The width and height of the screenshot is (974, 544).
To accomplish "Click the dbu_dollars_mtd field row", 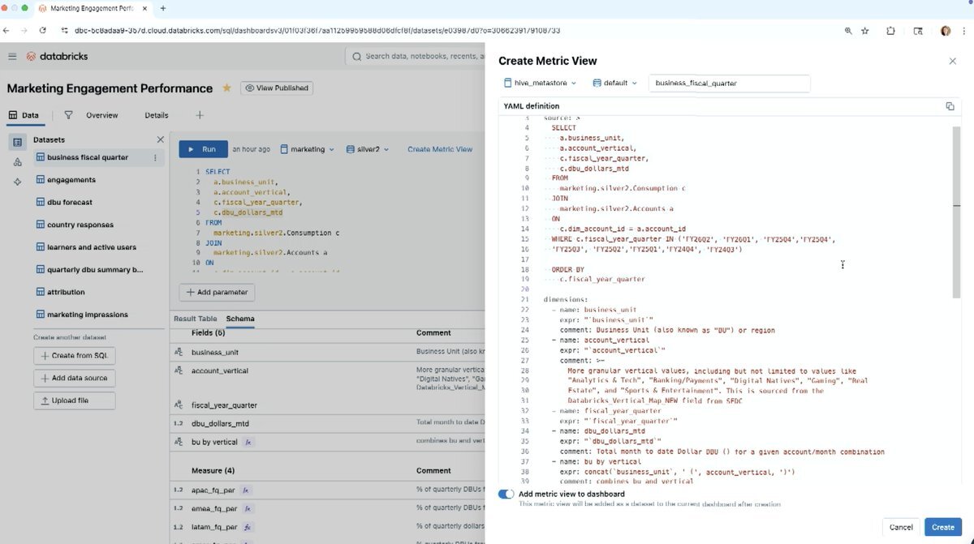I will pos(328,423).
